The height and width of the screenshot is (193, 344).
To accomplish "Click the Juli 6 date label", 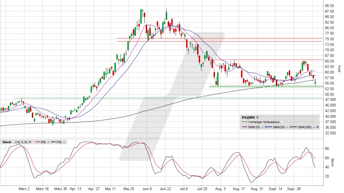I will (184, 189).
